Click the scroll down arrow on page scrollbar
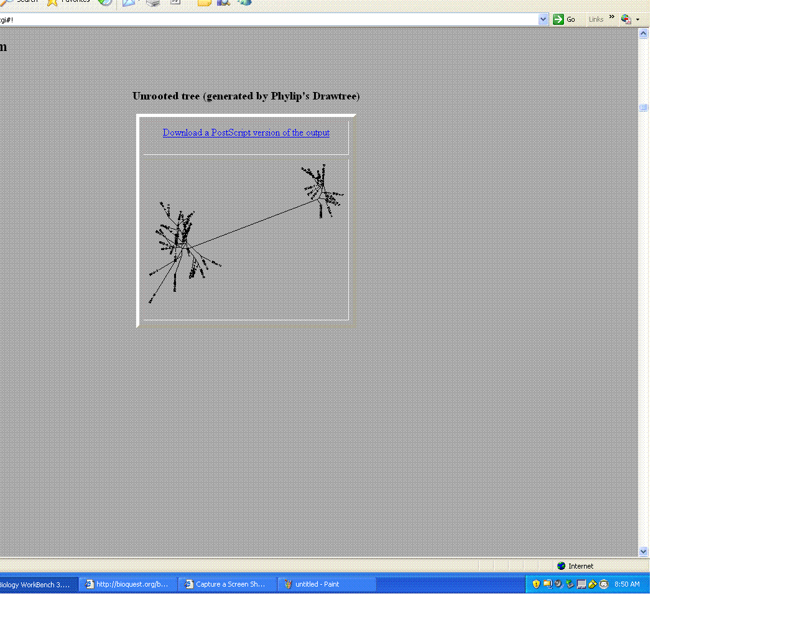 click(644, 552)
